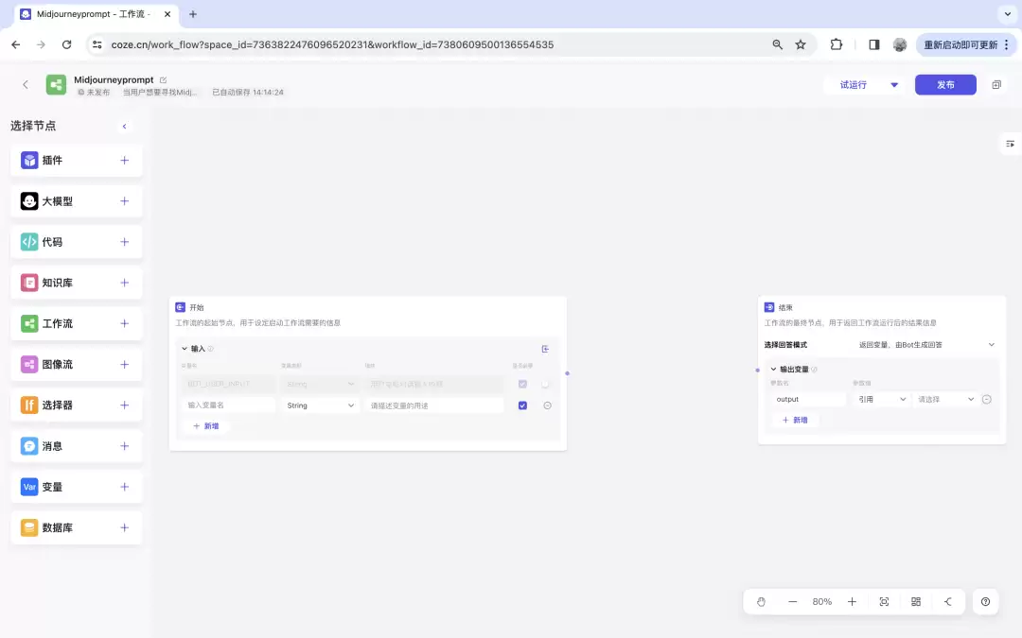1022x638 pixels.
Task: Open the browser tab search chevron
Action: pos(1008,13)
